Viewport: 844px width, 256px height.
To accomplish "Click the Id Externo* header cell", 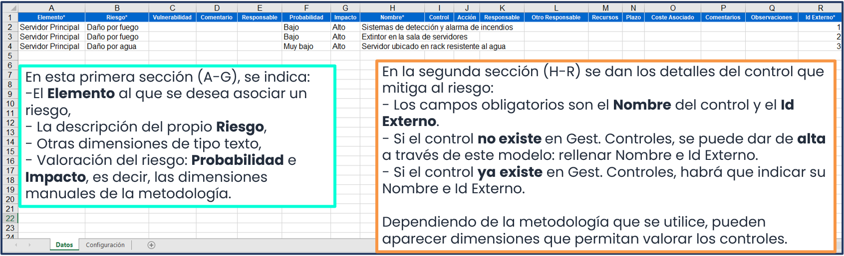I will click(x=820, y=17).
